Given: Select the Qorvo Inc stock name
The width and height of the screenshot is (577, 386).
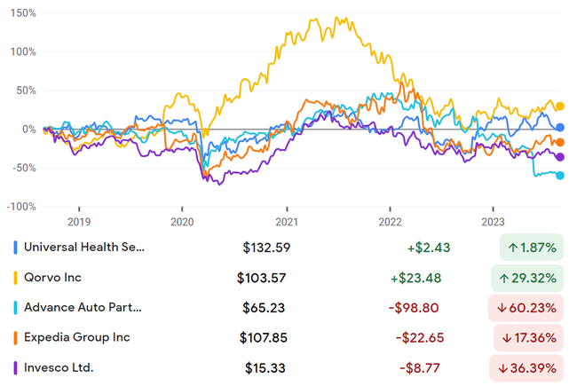Looking at the screenshot, I should tap(54, 278).
